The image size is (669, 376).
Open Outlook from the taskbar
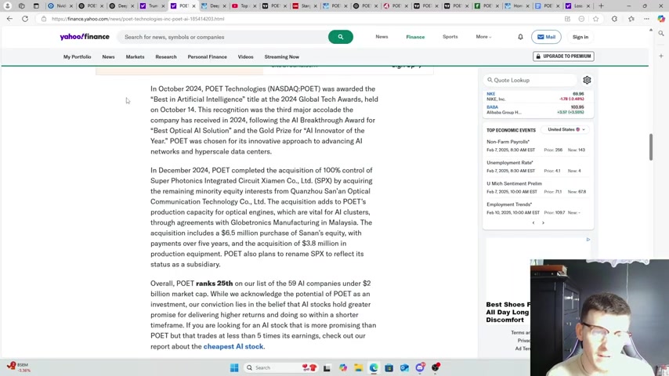point(404,367)
